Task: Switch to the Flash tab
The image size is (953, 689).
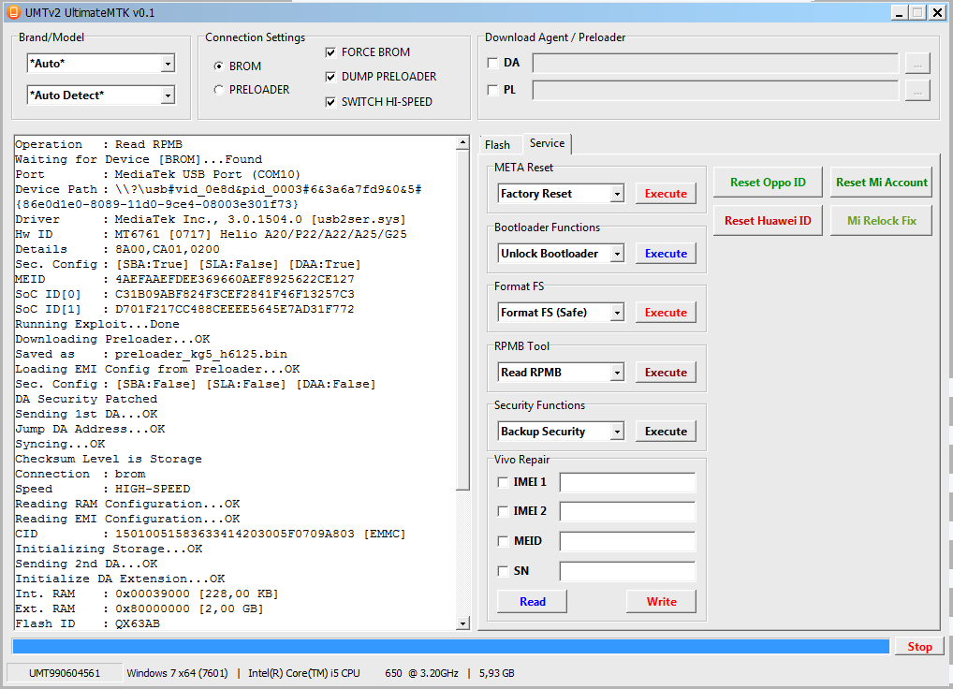Action: tap(498, 144)
